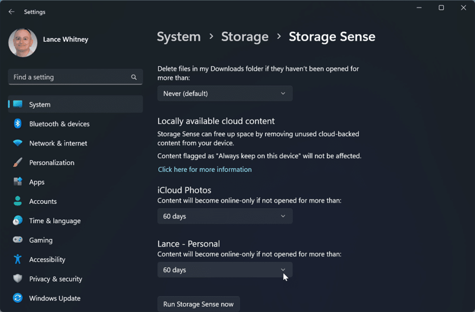
Task: Expand the Downloads folder Never (default) dropdown
Action: 225,94
